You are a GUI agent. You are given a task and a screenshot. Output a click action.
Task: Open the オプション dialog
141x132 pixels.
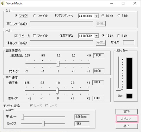pyautogui.click(x=127, y=119)
